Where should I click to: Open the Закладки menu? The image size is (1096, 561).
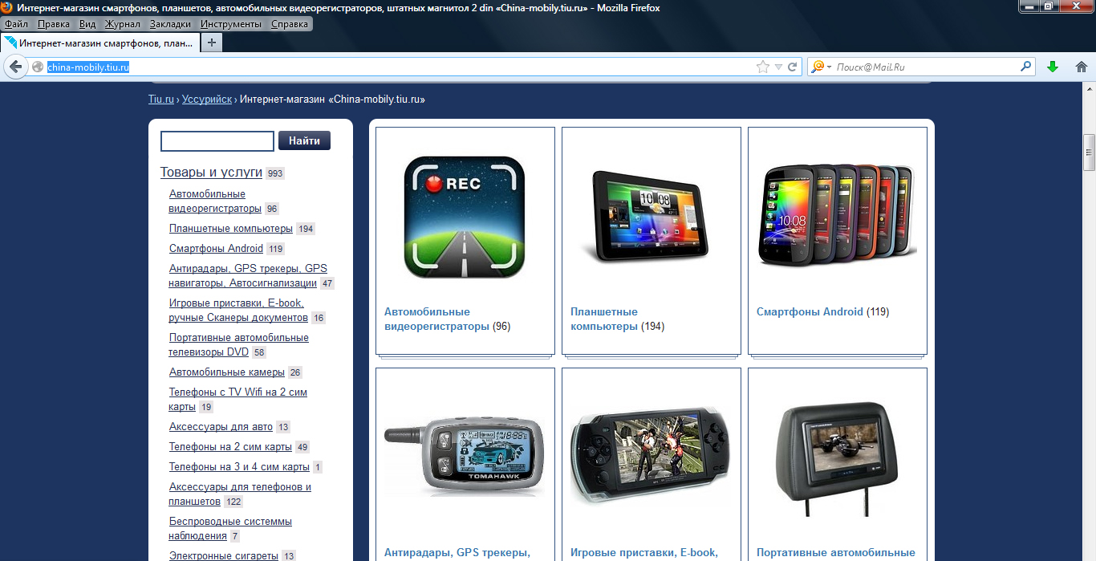point(170,24)
